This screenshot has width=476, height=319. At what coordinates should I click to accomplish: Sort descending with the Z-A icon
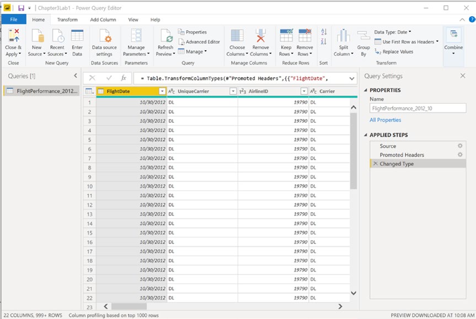pyautogui.click(x=324, y=41)
